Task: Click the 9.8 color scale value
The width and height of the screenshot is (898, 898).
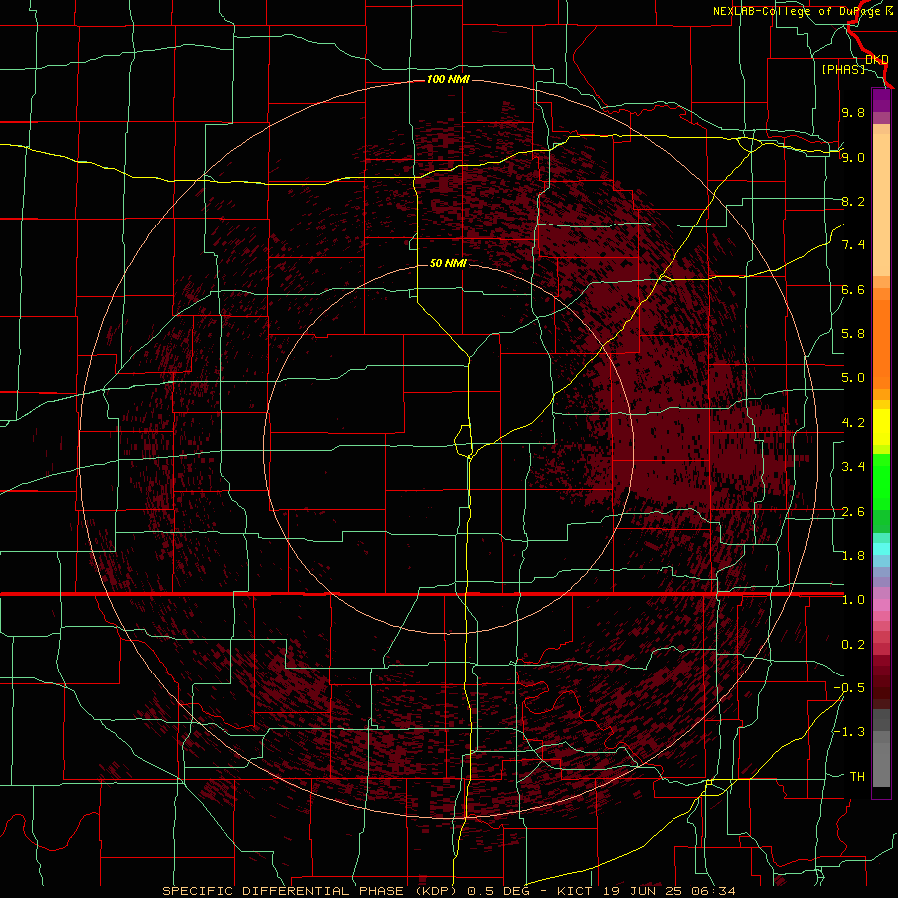Action: [x=853, y=112]
